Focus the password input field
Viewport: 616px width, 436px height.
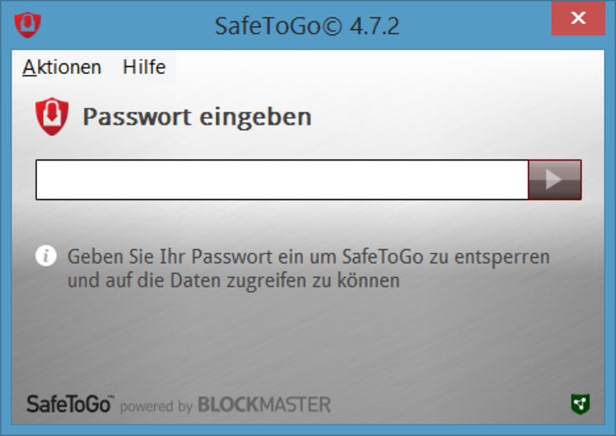point(282,179)
